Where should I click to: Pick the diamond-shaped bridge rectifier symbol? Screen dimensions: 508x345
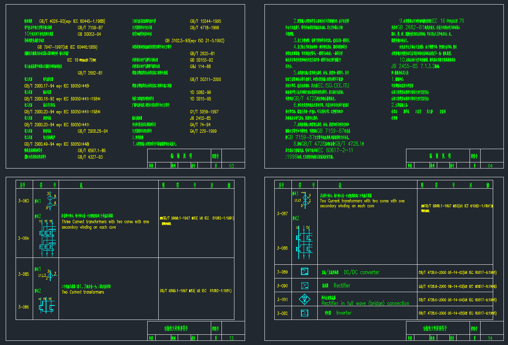tap(304, 299)
